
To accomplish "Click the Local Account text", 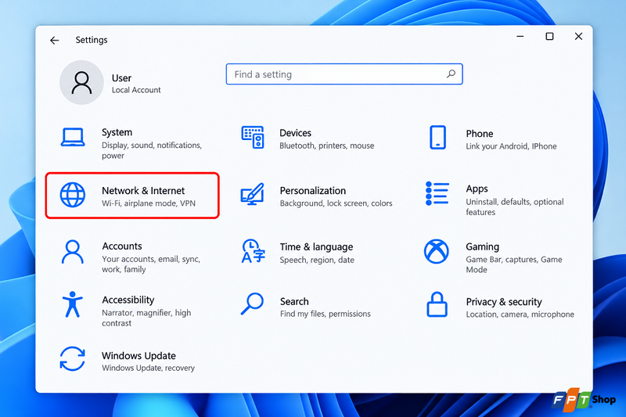I will coord(136,90).
